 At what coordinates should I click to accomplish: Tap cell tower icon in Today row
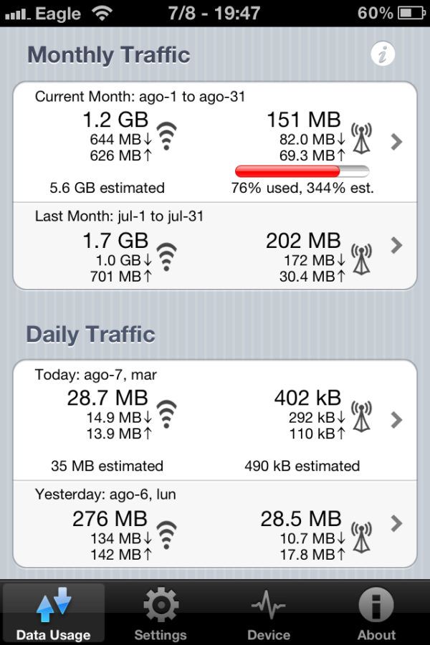pyautogui.click(x=362, y=416)
